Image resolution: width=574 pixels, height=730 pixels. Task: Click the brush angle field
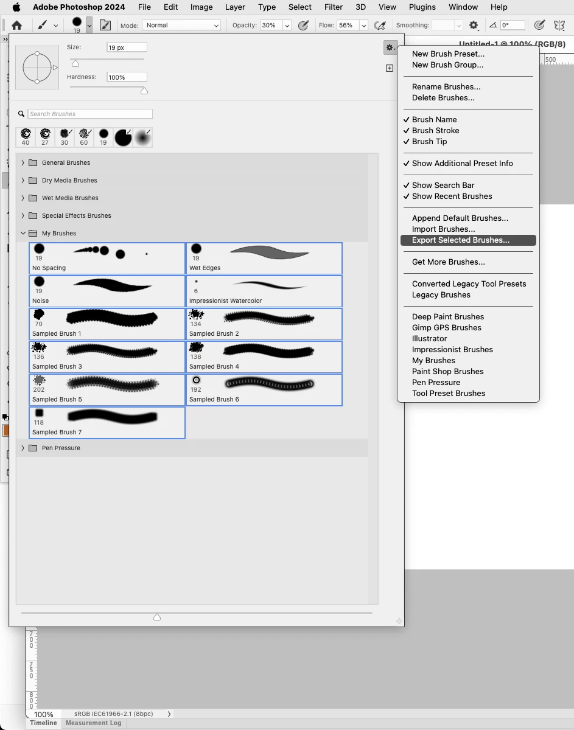coord(513,26)
